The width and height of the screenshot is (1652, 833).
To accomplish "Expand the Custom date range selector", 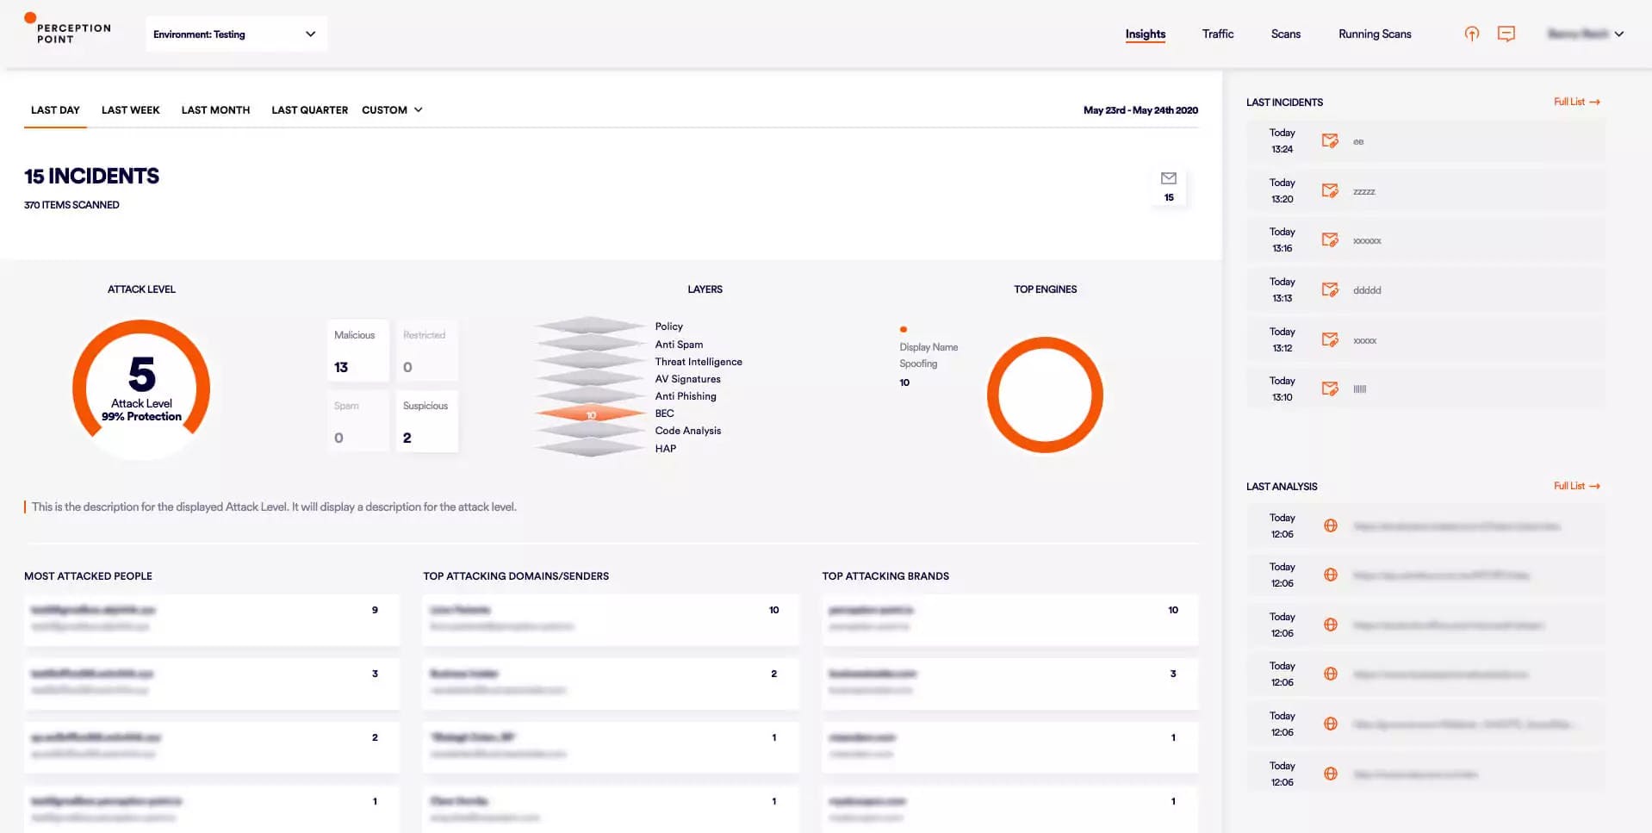I will pos(392,109).
